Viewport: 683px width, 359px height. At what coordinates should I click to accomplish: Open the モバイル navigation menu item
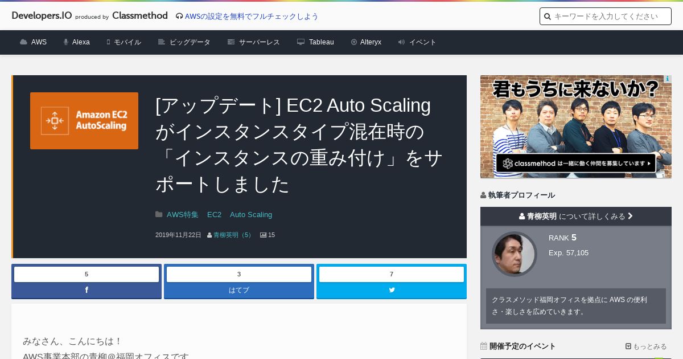(124, 42)
